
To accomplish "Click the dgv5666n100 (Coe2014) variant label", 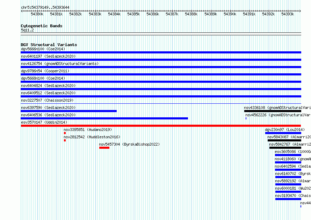I will coord(43,49).
